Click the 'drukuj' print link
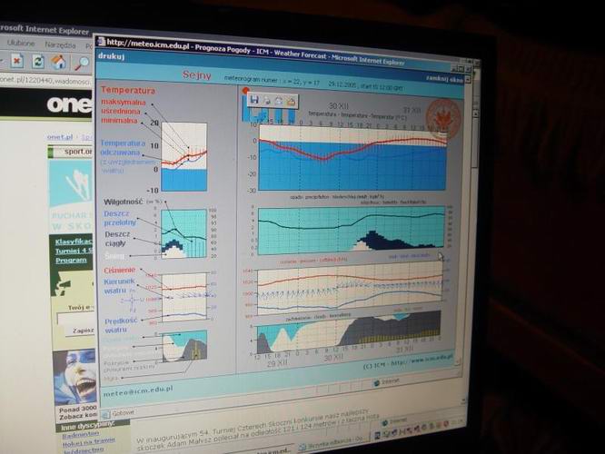This screenshot has width=605, height=454. 111,56
